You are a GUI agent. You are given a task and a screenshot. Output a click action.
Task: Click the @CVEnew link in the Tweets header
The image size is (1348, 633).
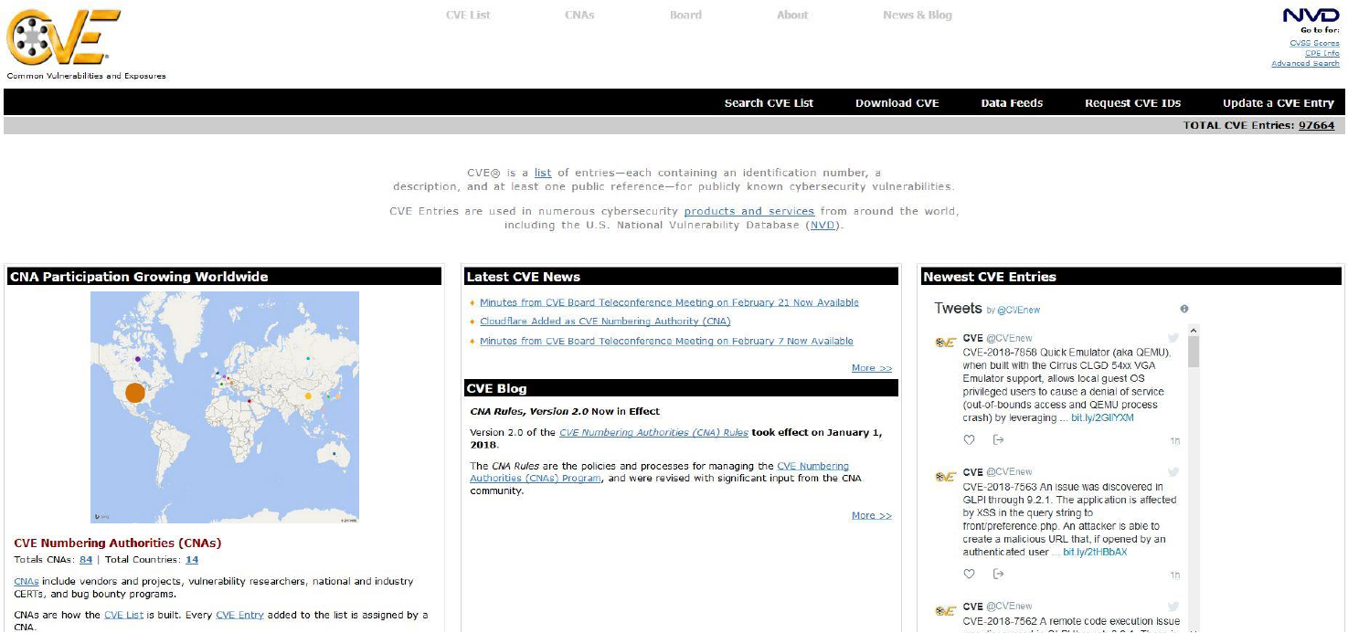(1018, 310)
